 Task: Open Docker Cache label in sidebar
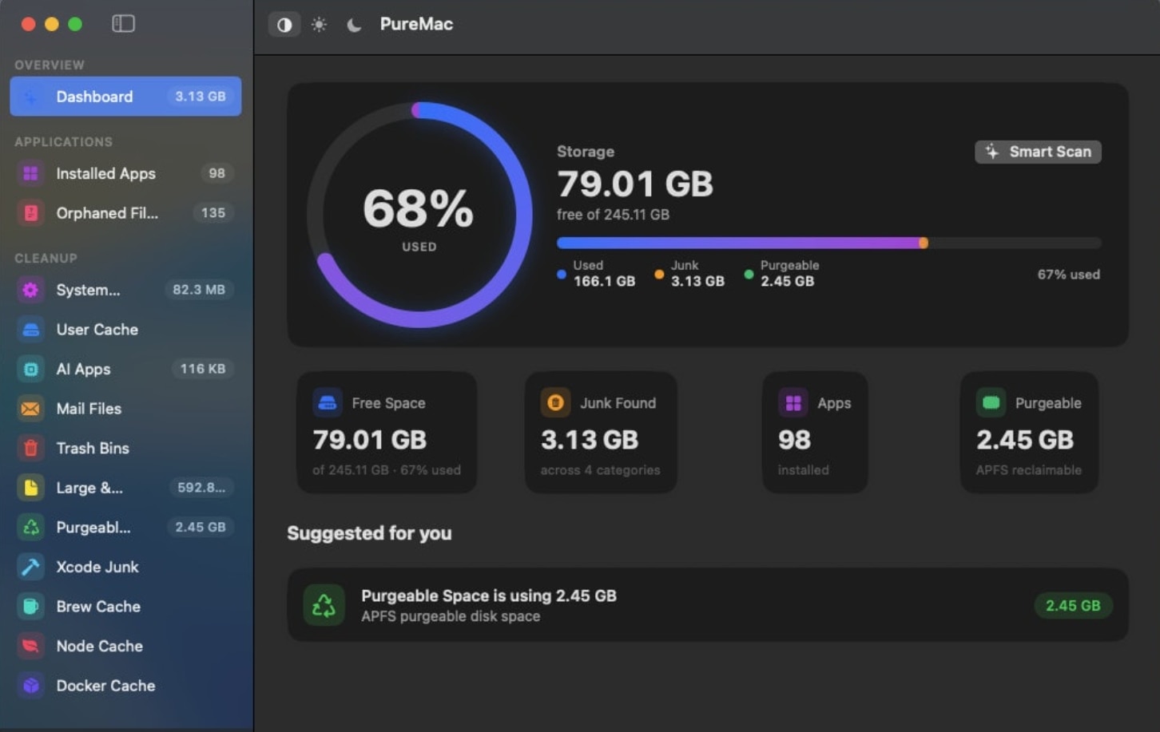pos(105,686)
